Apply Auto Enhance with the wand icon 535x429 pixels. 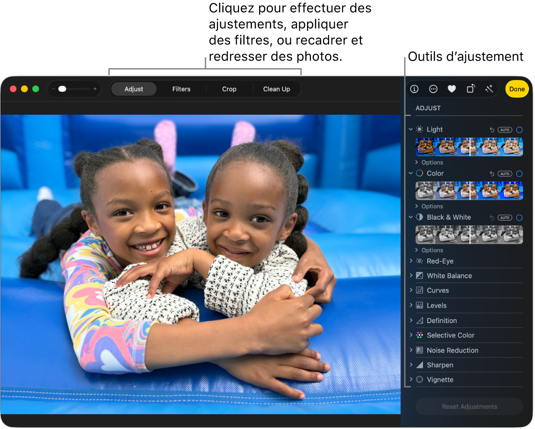489,89
